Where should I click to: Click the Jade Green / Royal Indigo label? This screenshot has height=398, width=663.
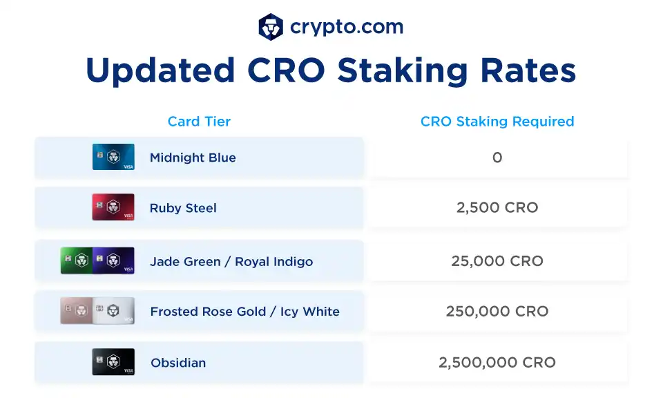click(231, 262)
